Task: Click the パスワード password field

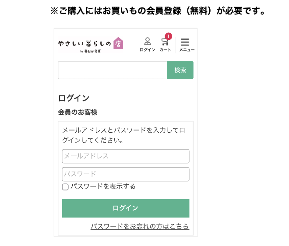Action: tap(125, 174)
